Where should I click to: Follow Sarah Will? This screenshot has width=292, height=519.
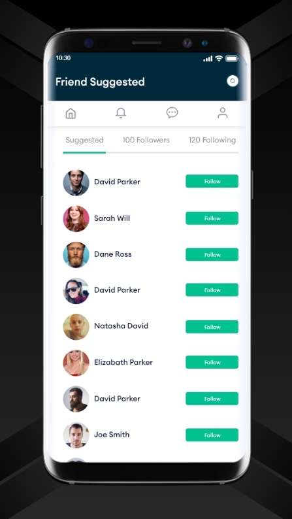212,218
